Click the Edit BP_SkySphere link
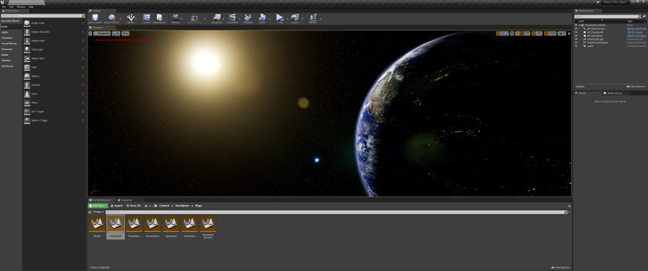Image resolution: width=648 pixels, height=271 pixels. [x=635, y=35]
